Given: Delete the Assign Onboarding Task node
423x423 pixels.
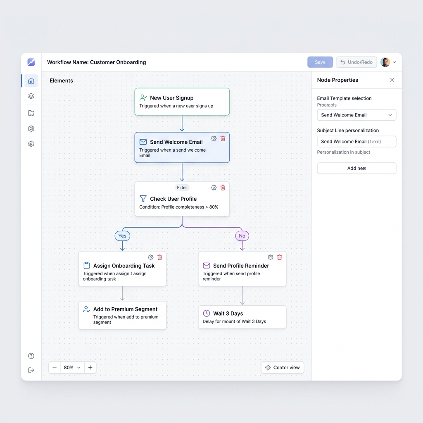Looking at the screenshot, I should pyautogui.click(x=160, y=257).
